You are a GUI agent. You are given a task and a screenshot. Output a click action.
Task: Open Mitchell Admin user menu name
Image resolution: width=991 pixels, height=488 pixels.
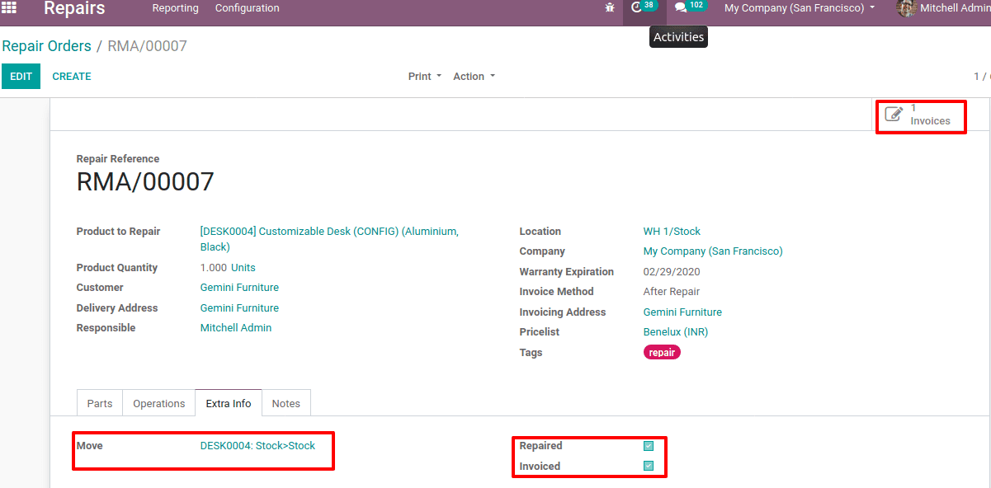tap(955, 8)
